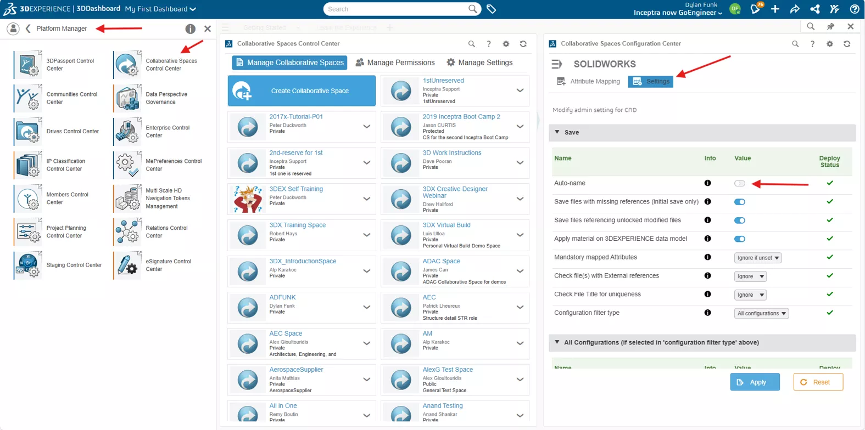This screenshot has height=430, width=865.
Task: Open Staging Control Center icon
Action: coord(27,265)
